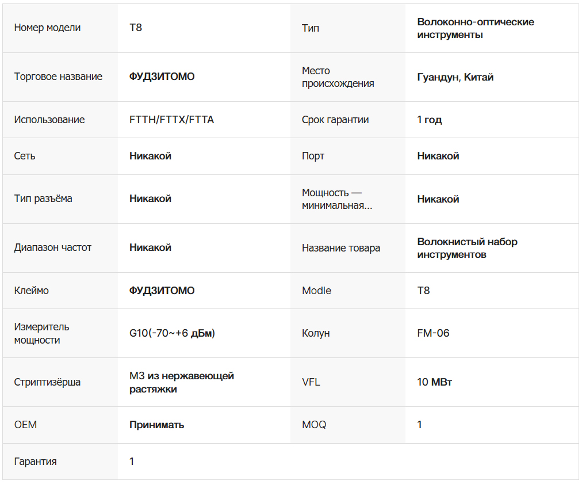This screenshot has height=484, width=582.
Task: Click "Гуандун, Китай" origin value
Action: (x=455, y=77)
